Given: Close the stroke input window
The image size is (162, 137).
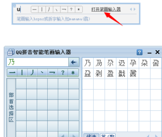Looking at the screenshot, I should (x=157, y=52).
